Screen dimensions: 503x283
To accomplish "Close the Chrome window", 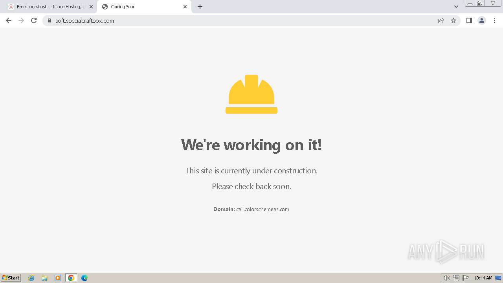I will click(x=493, y=4).
